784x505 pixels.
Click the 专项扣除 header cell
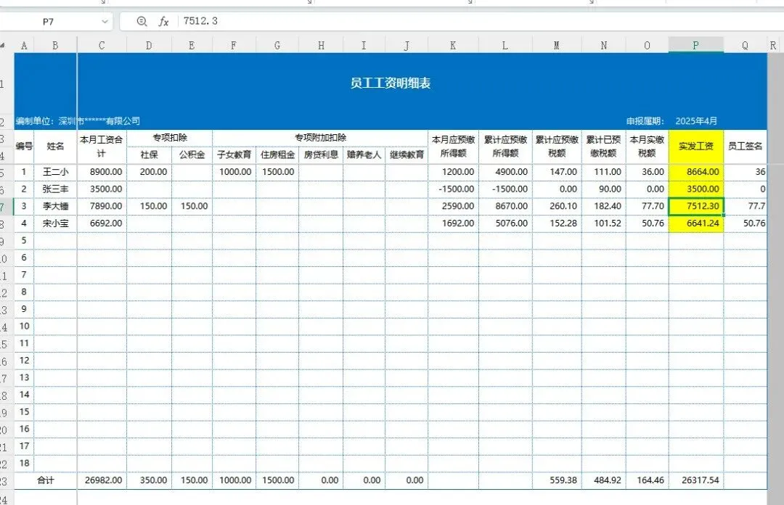(x=169, y=138)
